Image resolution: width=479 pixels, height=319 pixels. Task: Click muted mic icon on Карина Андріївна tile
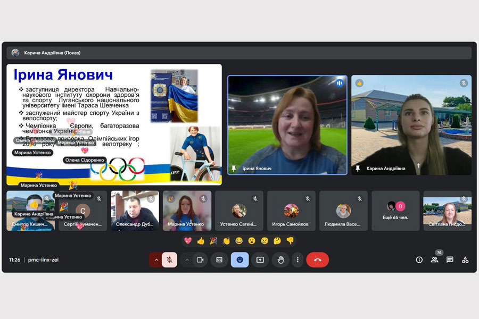tap(464, 83)
